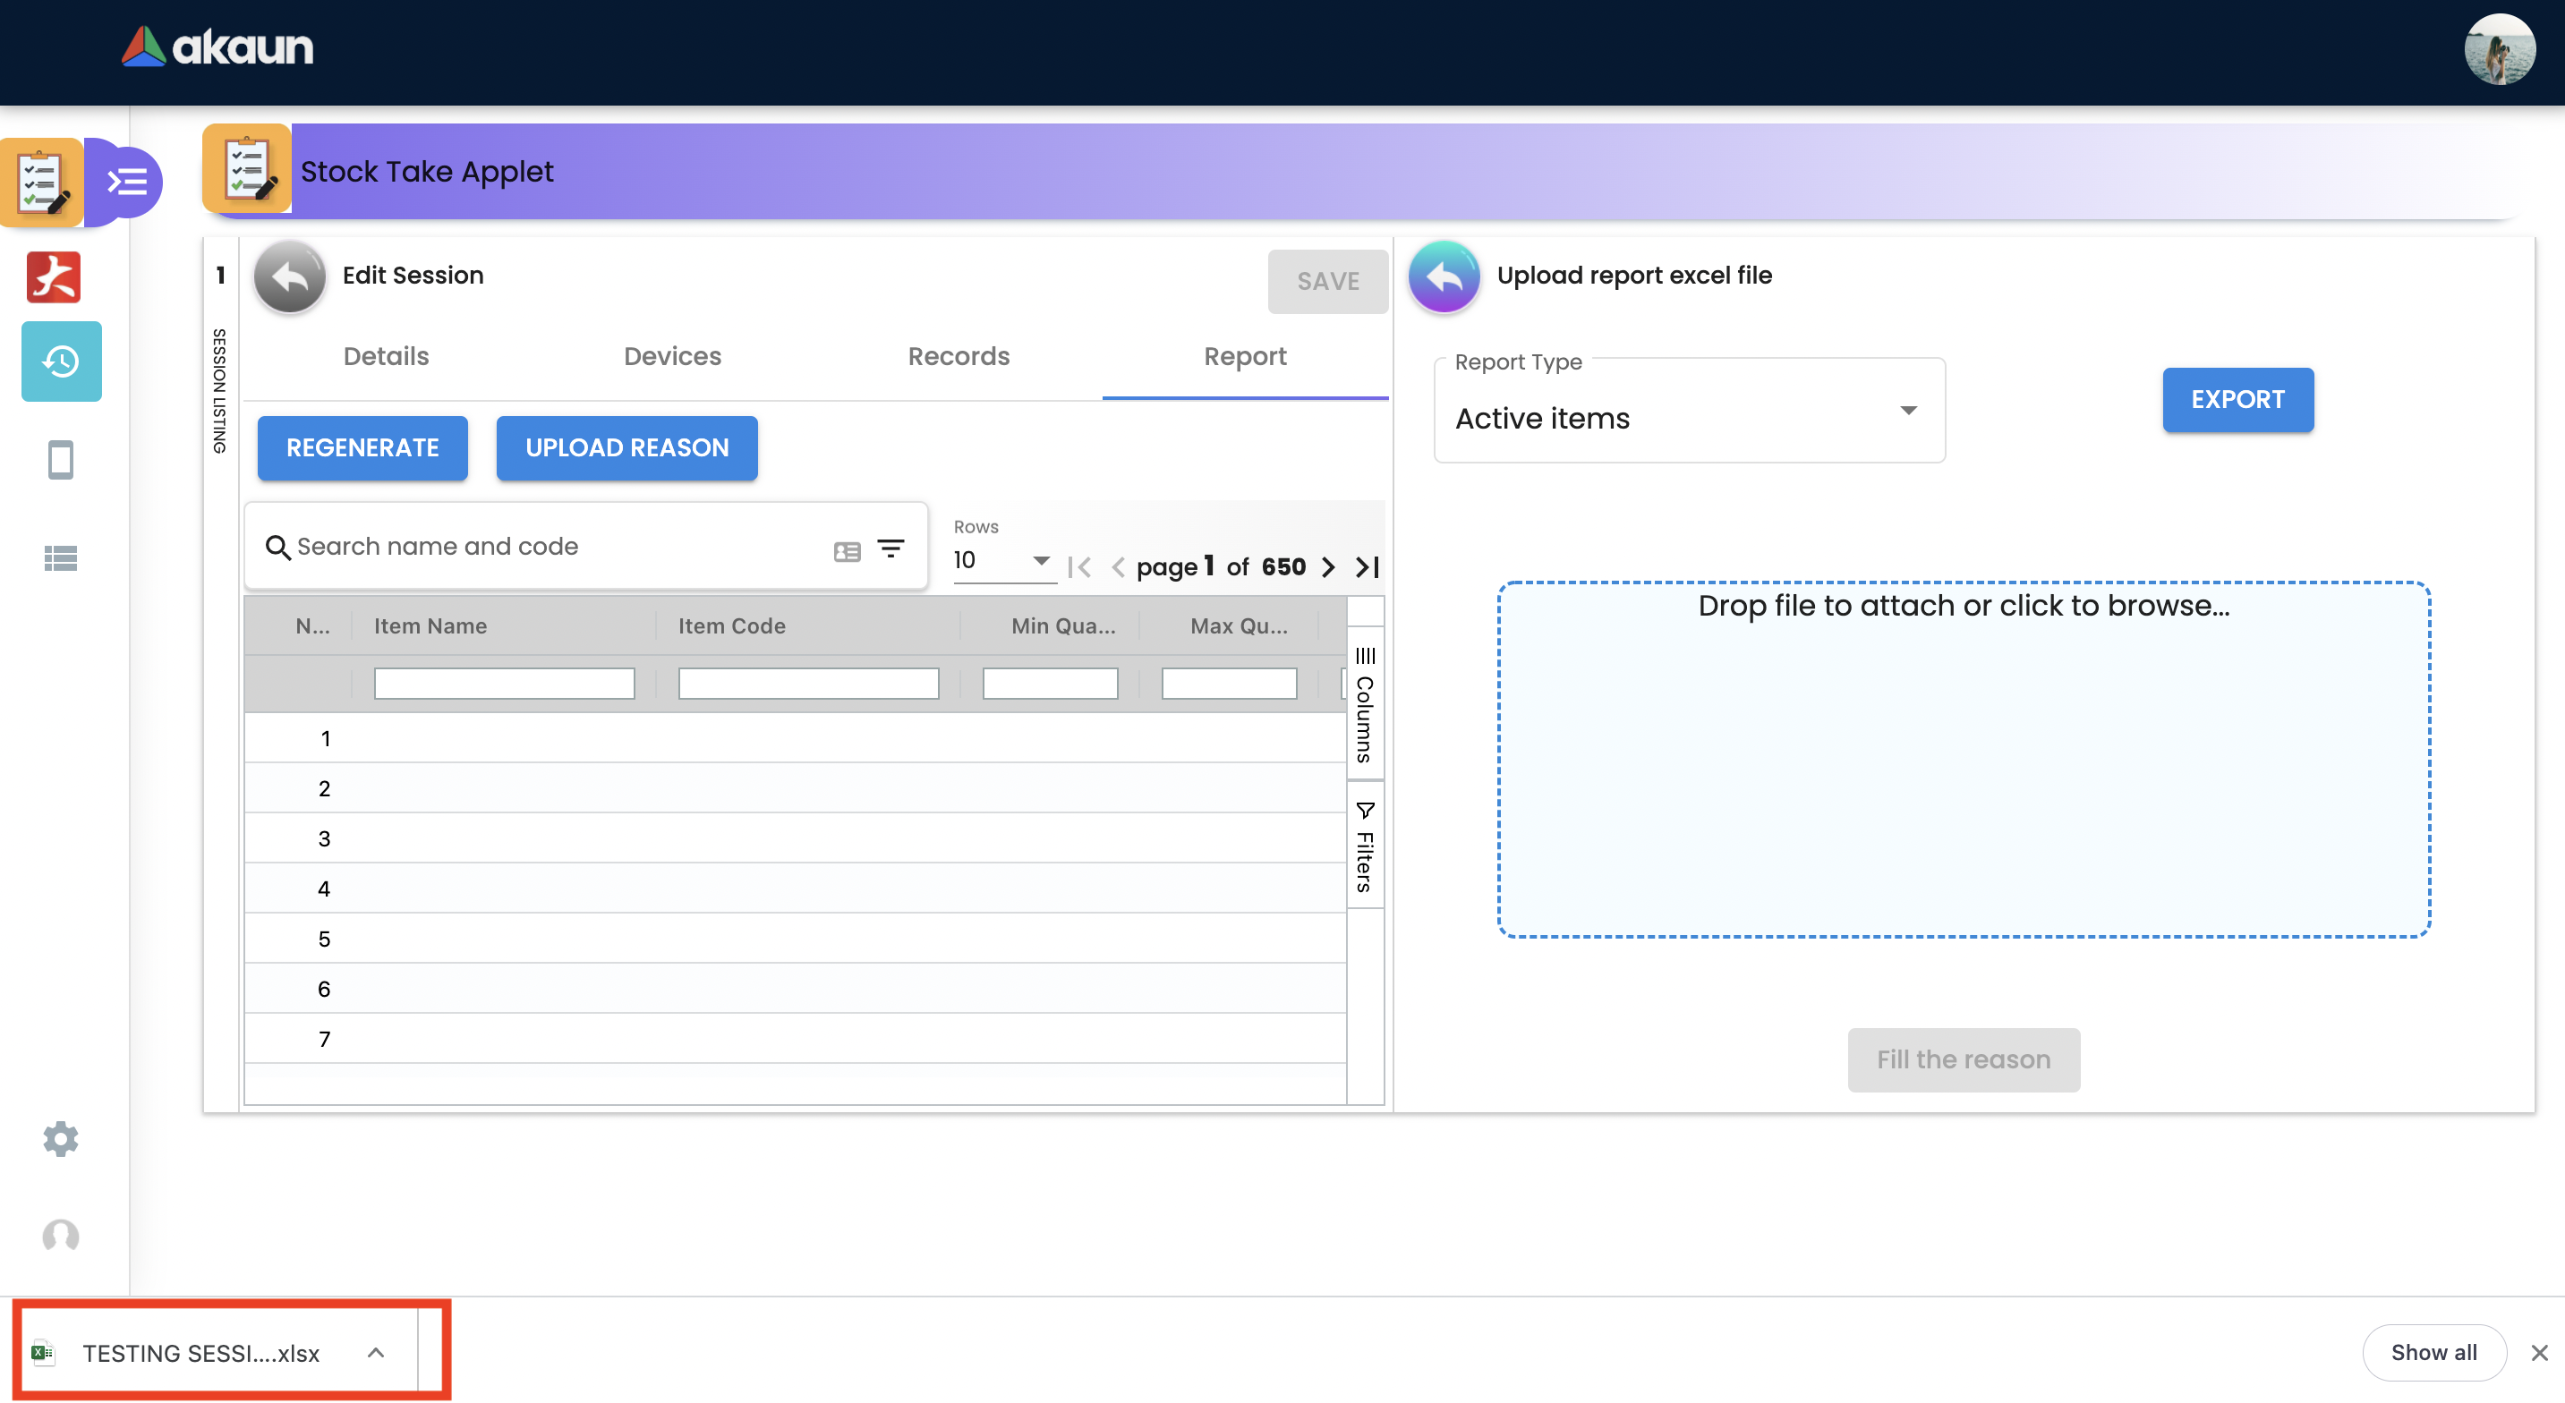Image resolution: width=2565 pixels, height=1403 pixels.
Task: Toggle the Filters side panel
Action: tap(1365, 846)
